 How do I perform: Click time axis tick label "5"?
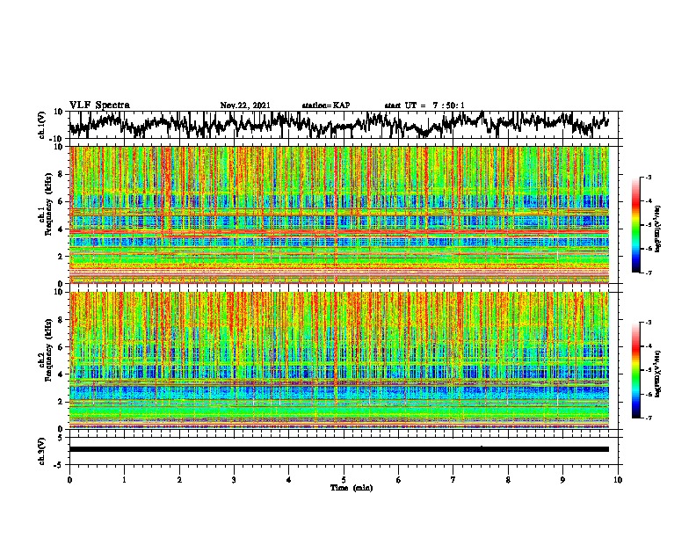pos(344,480)
